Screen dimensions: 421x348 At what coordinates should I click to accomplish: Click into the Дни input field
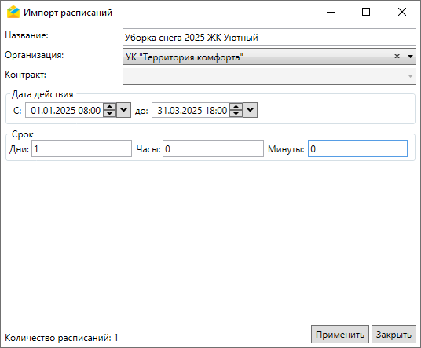[x=82, y=148]
